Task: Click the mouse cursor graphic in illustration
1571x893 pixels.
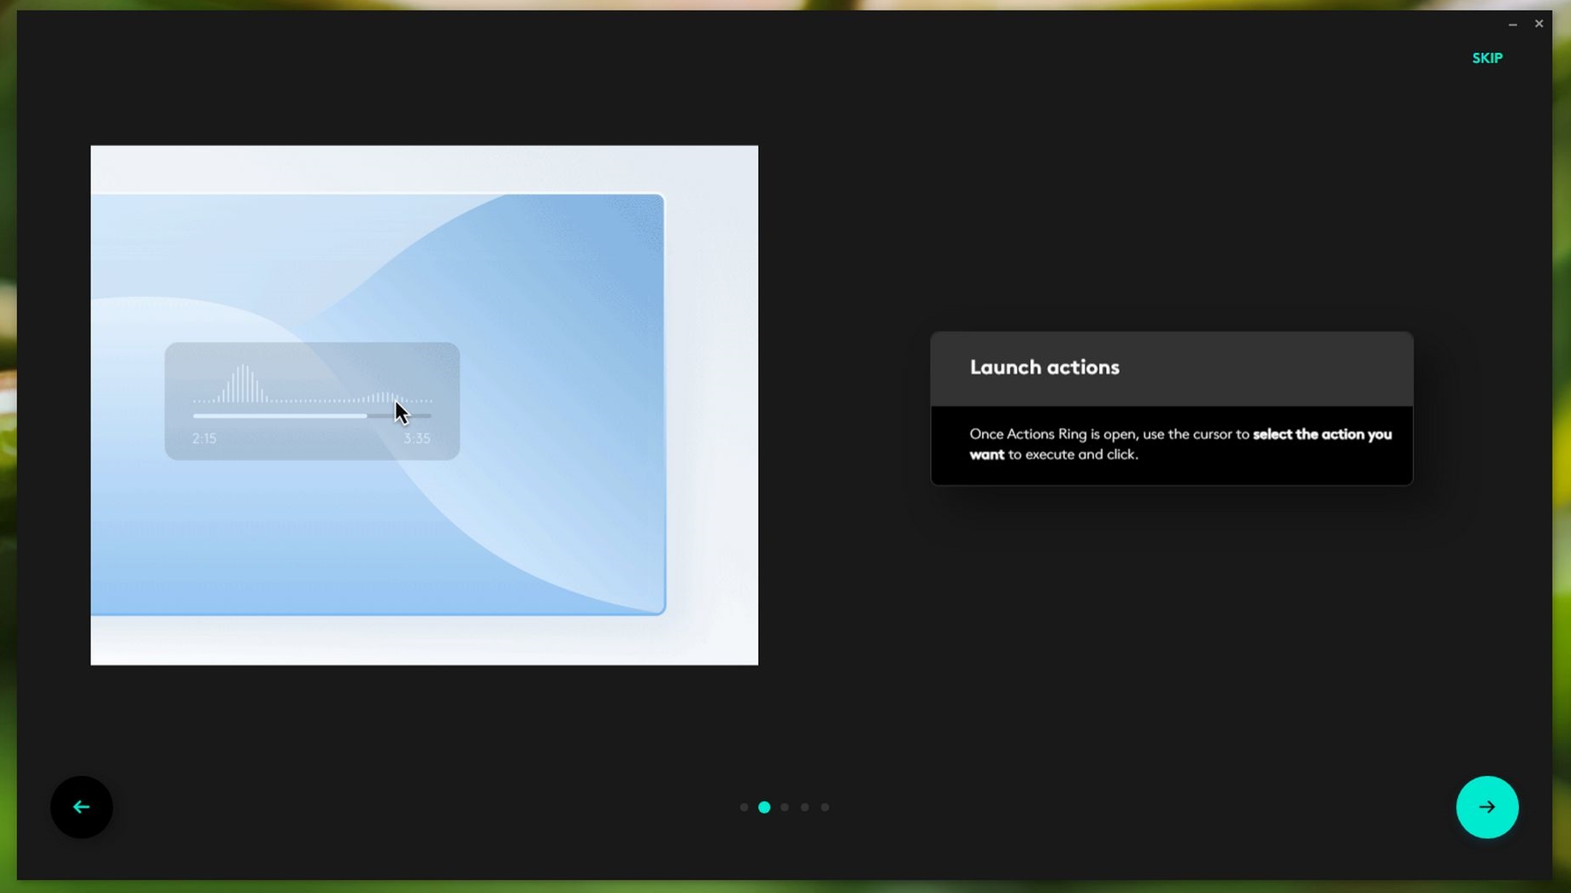Action: [x=401, y=413]
